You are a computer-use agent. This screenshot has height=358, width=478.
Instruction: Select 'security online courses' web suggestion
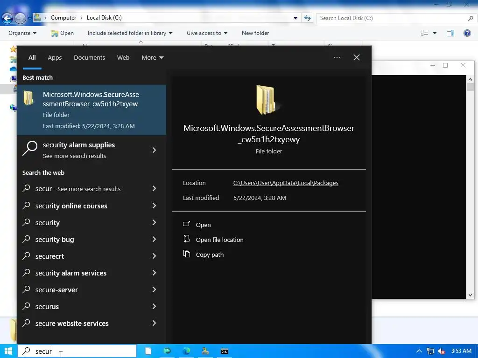[x=71, y=206]
